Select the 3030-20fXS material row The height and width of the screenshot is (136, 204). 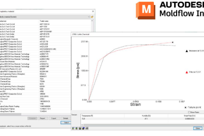[x=35, y=96]
